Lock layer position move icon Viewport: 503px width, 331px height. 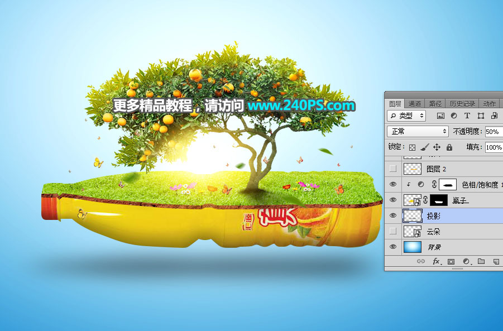437,147
